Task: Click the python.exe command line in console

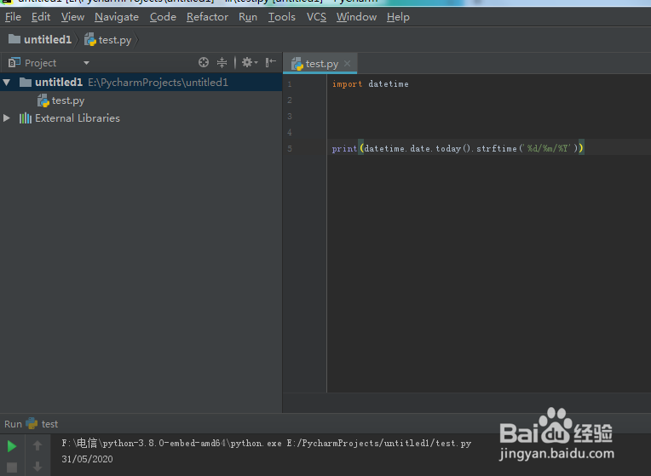Action: 266,443
